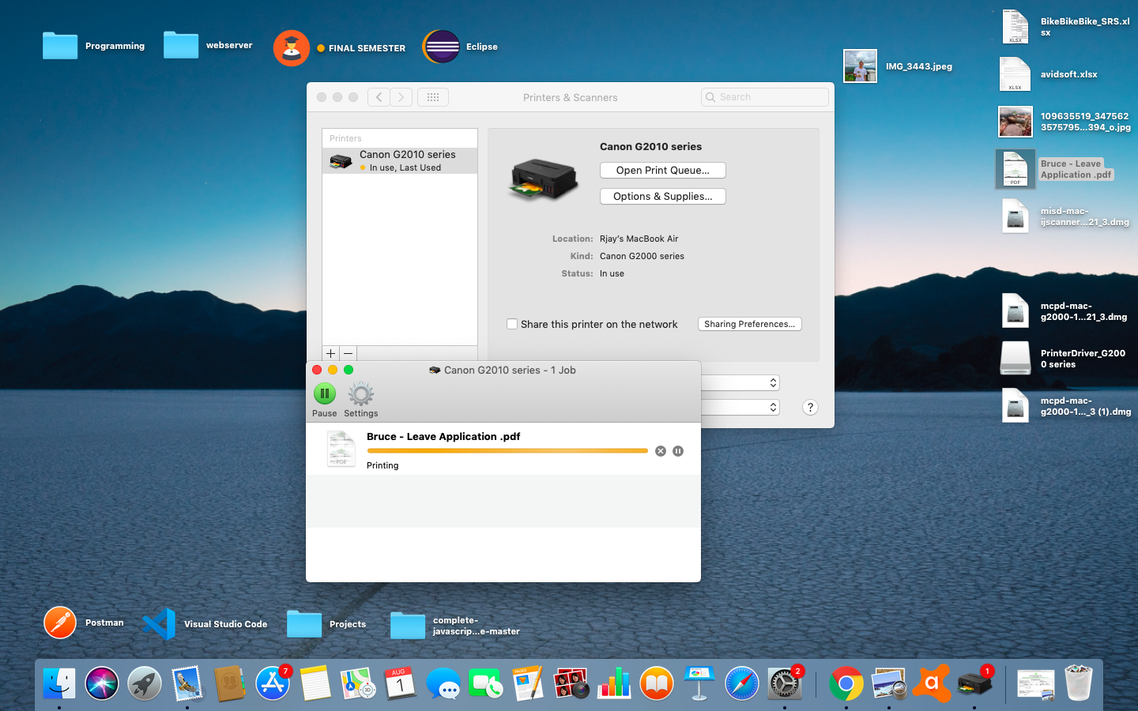Enable Share this printer on the network

pyautogui.click(x=512, y=324)
